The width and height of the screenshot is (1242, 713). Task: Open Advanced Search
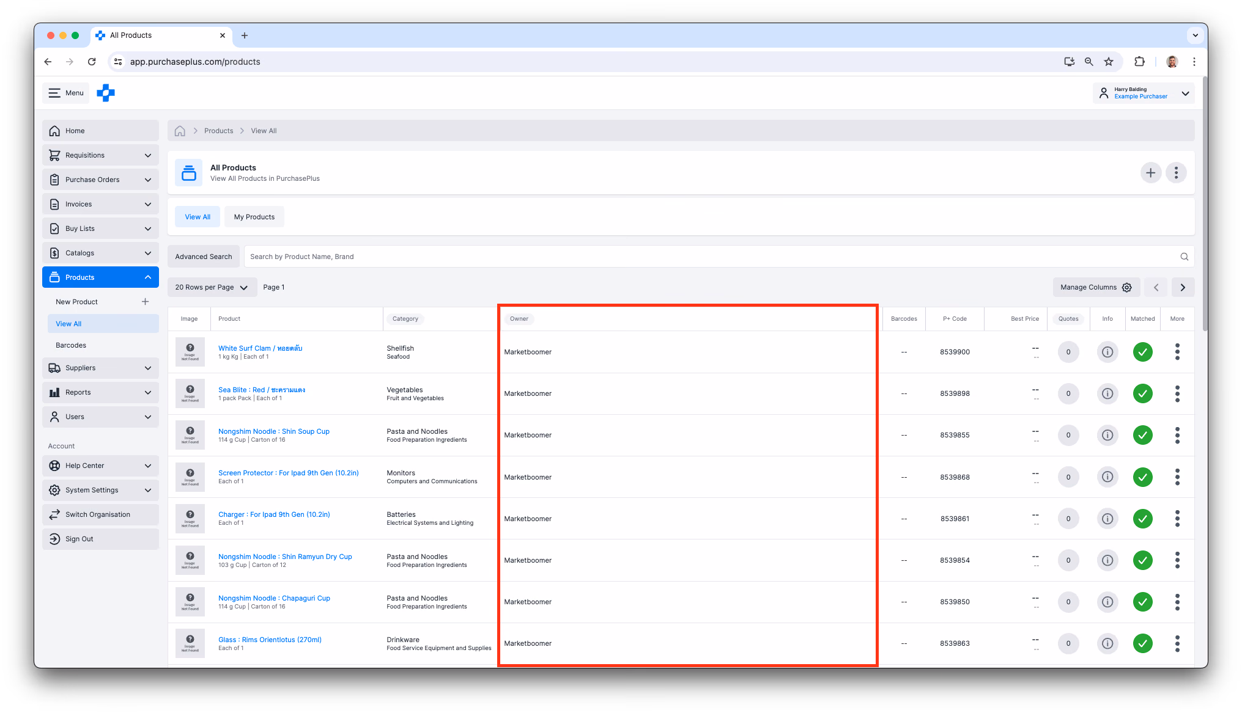coord(204,257)
